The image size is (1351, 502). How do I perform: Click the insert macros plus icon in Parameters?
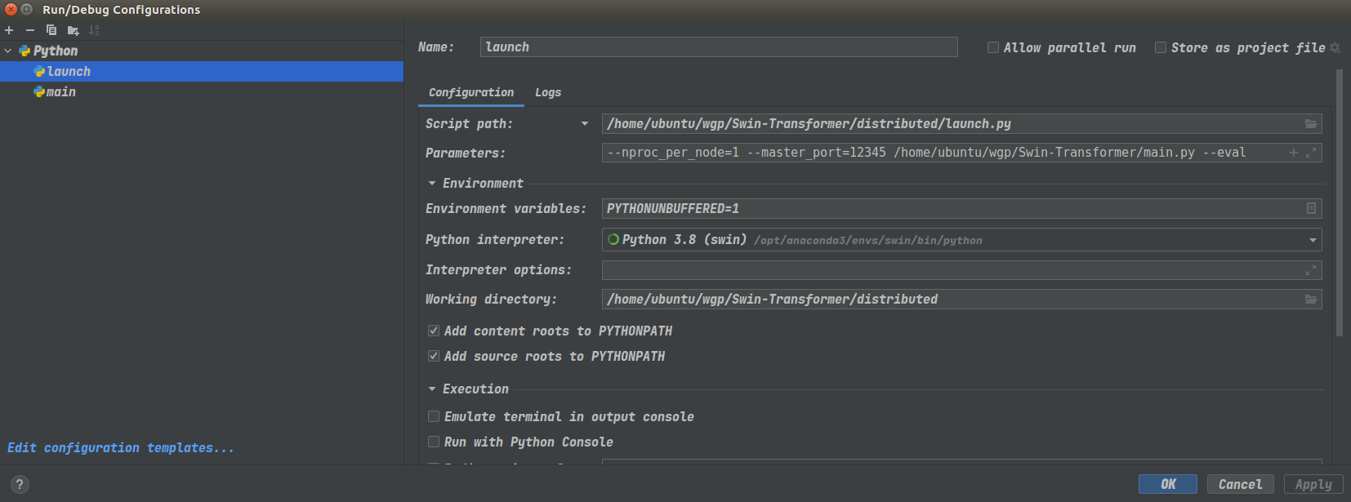coord(1294,153)
